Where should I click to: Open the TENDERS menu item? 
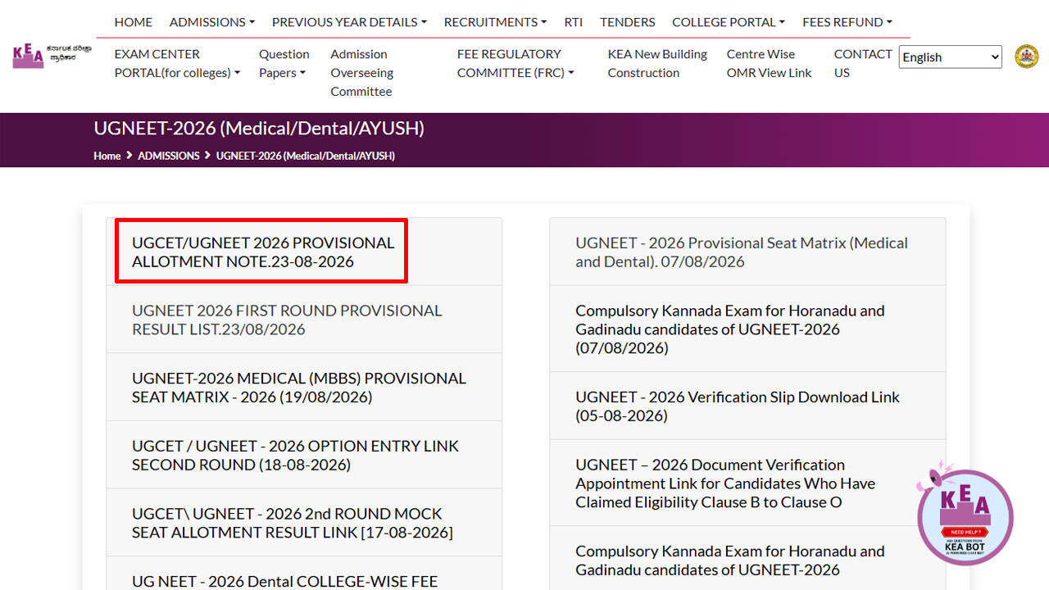(x=628, y=22)
